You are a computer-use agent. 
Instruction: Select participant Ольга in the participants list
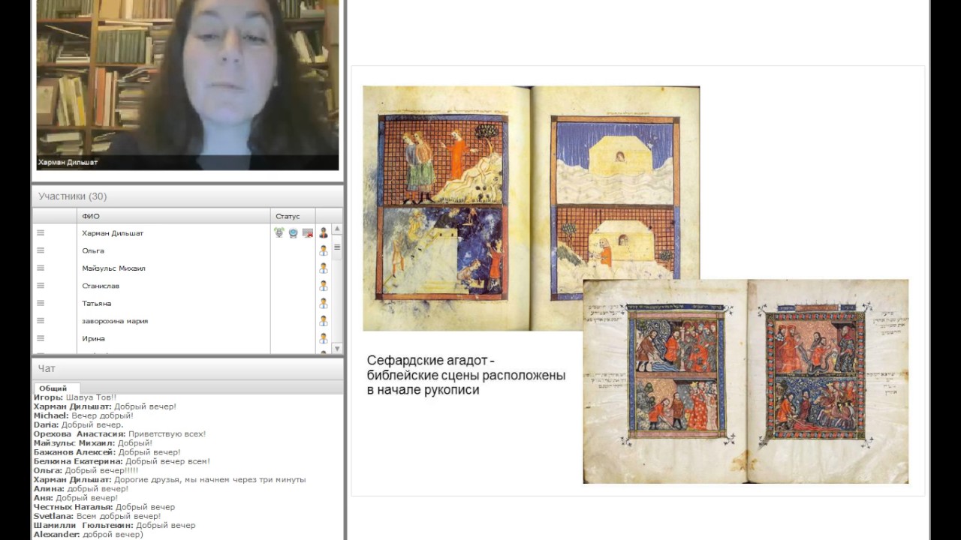click(93, 250)
